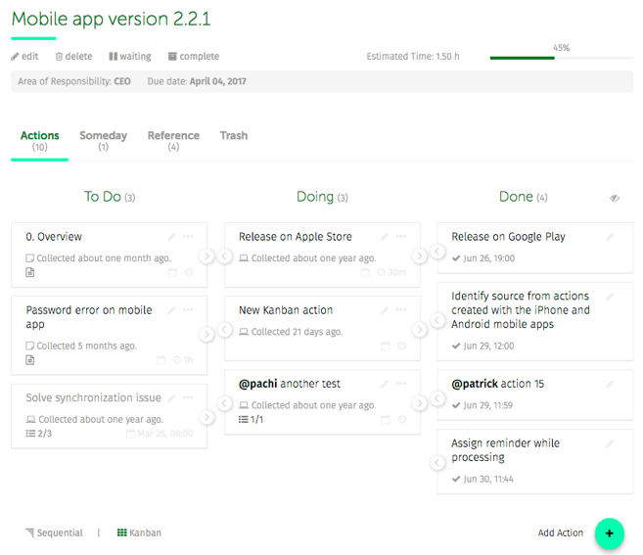Viewport: 643px width, 555px height.
Task: Click the 30m estimate on Apple Store card
Action: point(391,272)
